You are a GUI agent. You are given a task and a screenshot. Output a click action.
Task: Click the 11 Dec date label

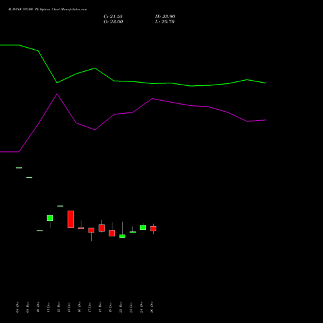[x=48, y=307]
